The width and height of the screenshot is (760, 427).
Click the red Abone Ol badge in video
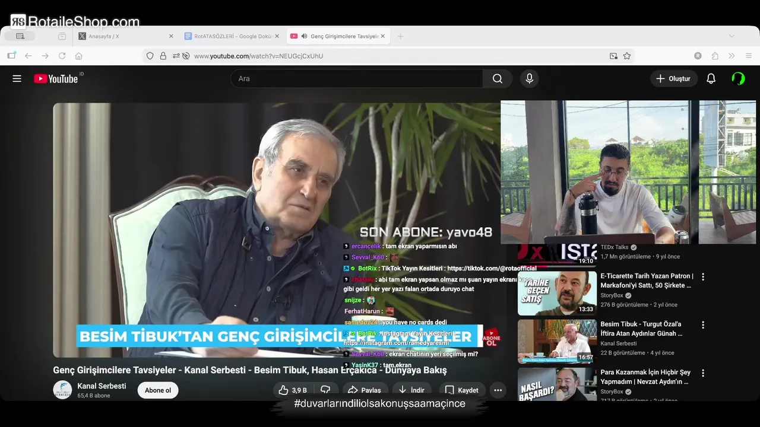pyautogui.click(x=491, y=338)
